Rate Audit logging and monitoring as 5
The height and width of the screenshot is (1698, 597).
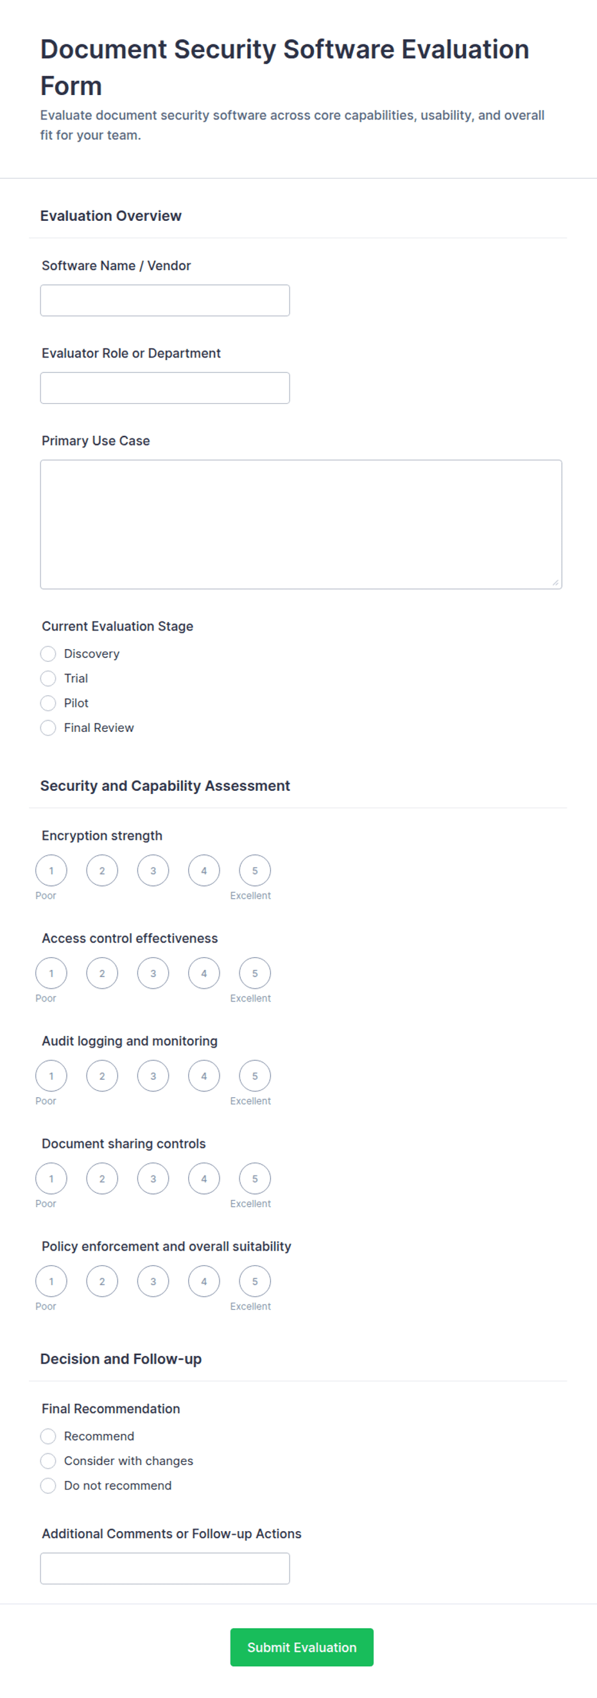(x=255, y=1076)
